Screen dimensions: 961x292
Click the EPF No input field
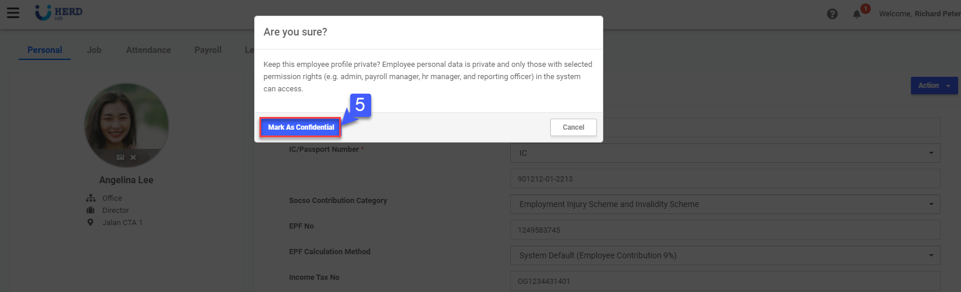coord(725,230)
